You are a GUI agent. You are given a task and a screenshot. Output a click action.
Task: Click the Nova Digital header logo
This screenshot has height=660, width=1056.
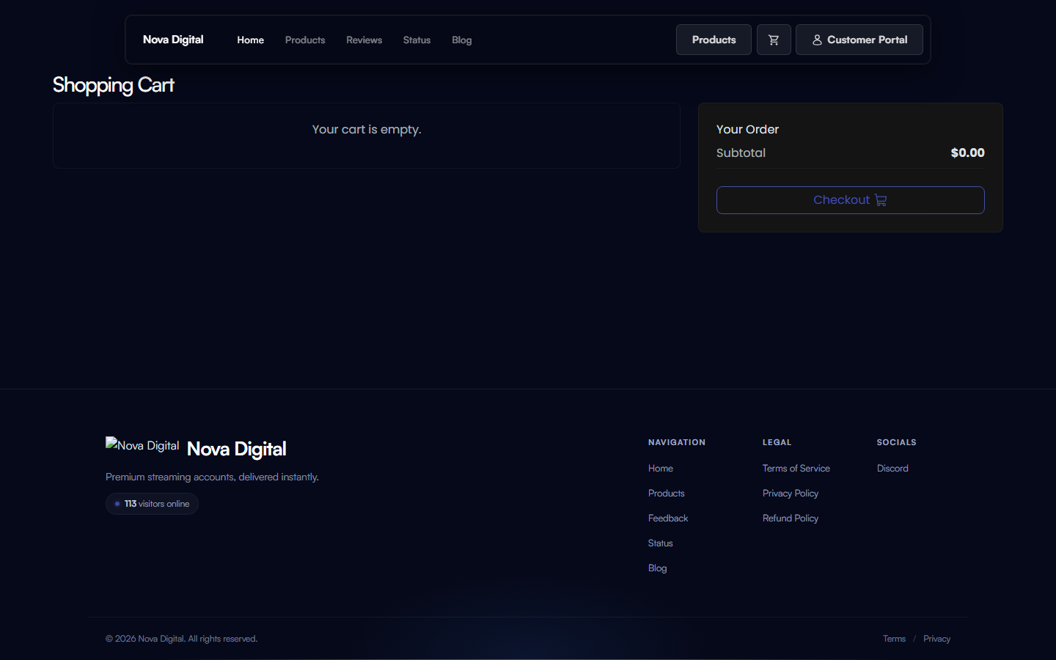click(173, 40)
